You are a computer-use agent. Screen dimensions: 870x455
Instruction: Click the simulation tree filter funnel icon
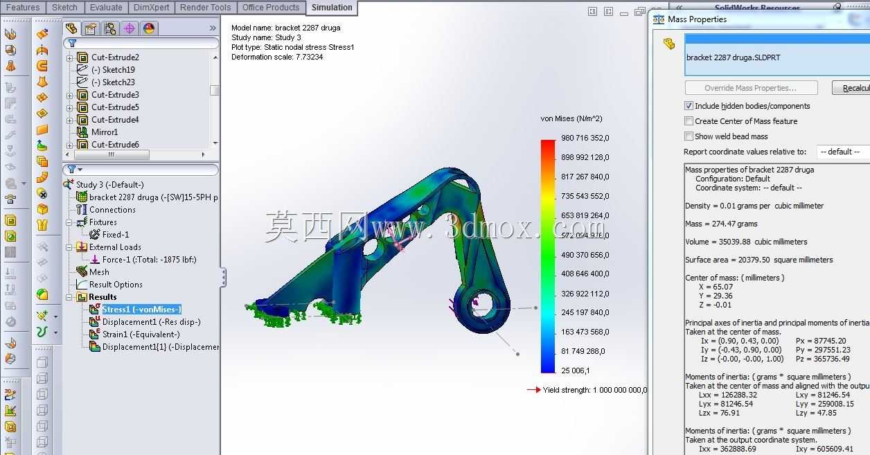(x=71, y=169)
